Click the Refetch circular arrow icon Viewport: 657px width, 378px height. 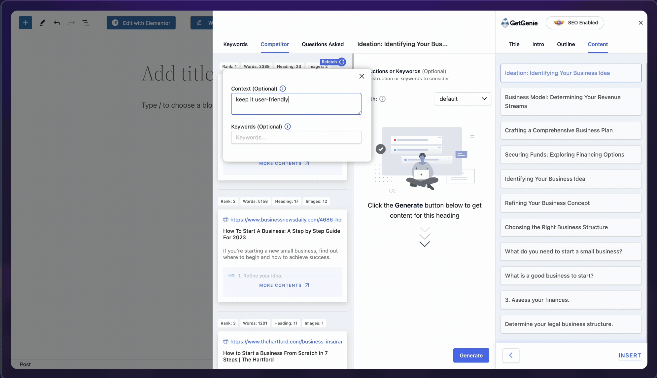[342, 62]
